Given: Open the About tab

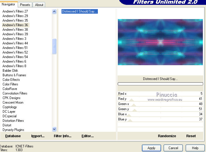Looking at the screenshot, I should click(39, 5).
